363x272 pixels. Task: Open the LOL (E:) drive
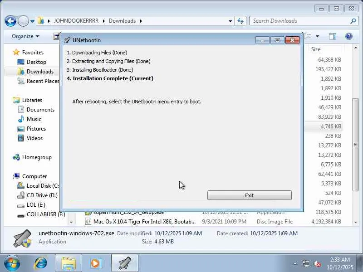click(36, 205)
